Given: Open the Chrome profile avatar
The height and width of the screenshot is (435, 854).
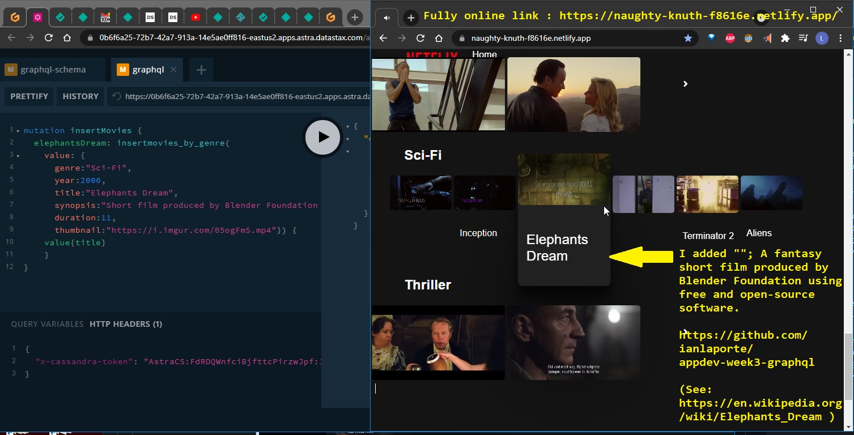Looking at the screenshot, I should pos(822,38).
